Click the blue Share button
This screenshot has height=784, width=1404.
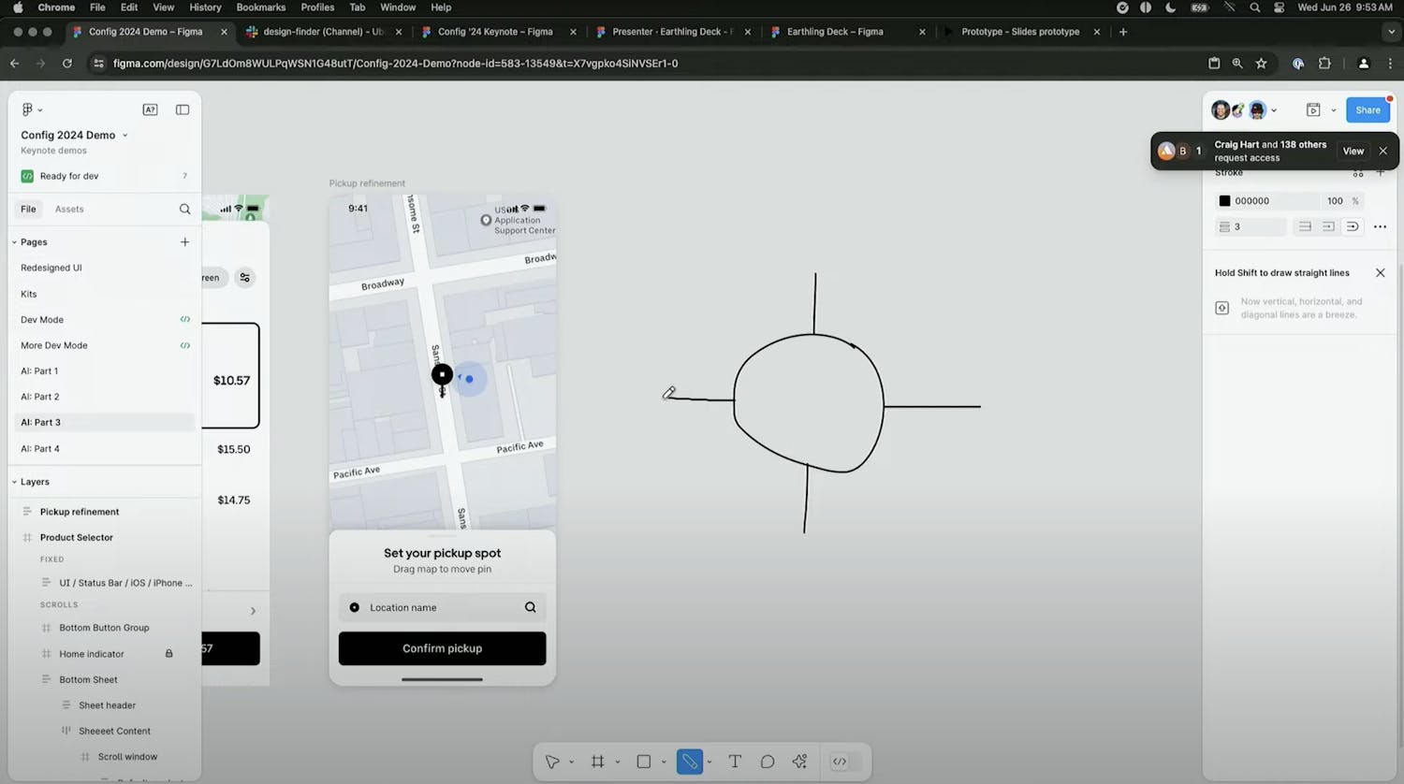pos(1367,109)
